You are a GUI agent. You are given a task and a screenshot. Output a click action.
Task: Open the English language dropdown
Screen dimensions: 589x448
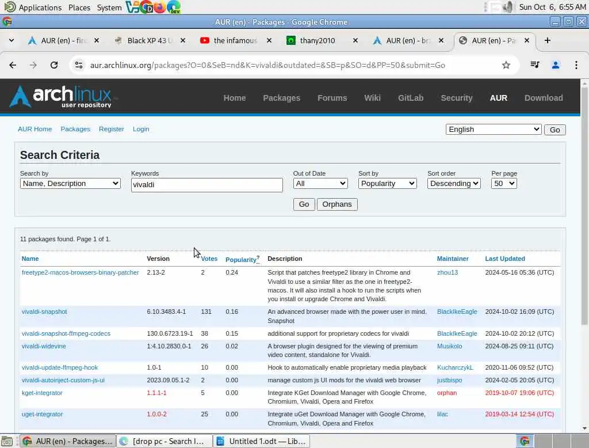(x=493, y=130)
